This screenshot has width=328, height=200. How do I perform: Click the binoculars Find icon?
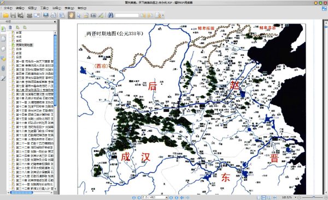tap(110, 15)
